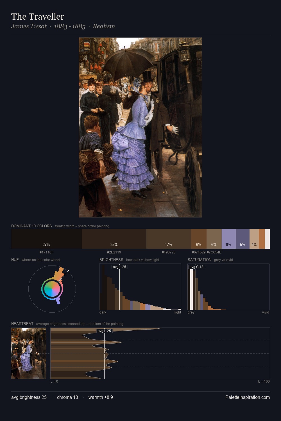
Task: Click the hex code #7C654E
Action: [214, 252]
